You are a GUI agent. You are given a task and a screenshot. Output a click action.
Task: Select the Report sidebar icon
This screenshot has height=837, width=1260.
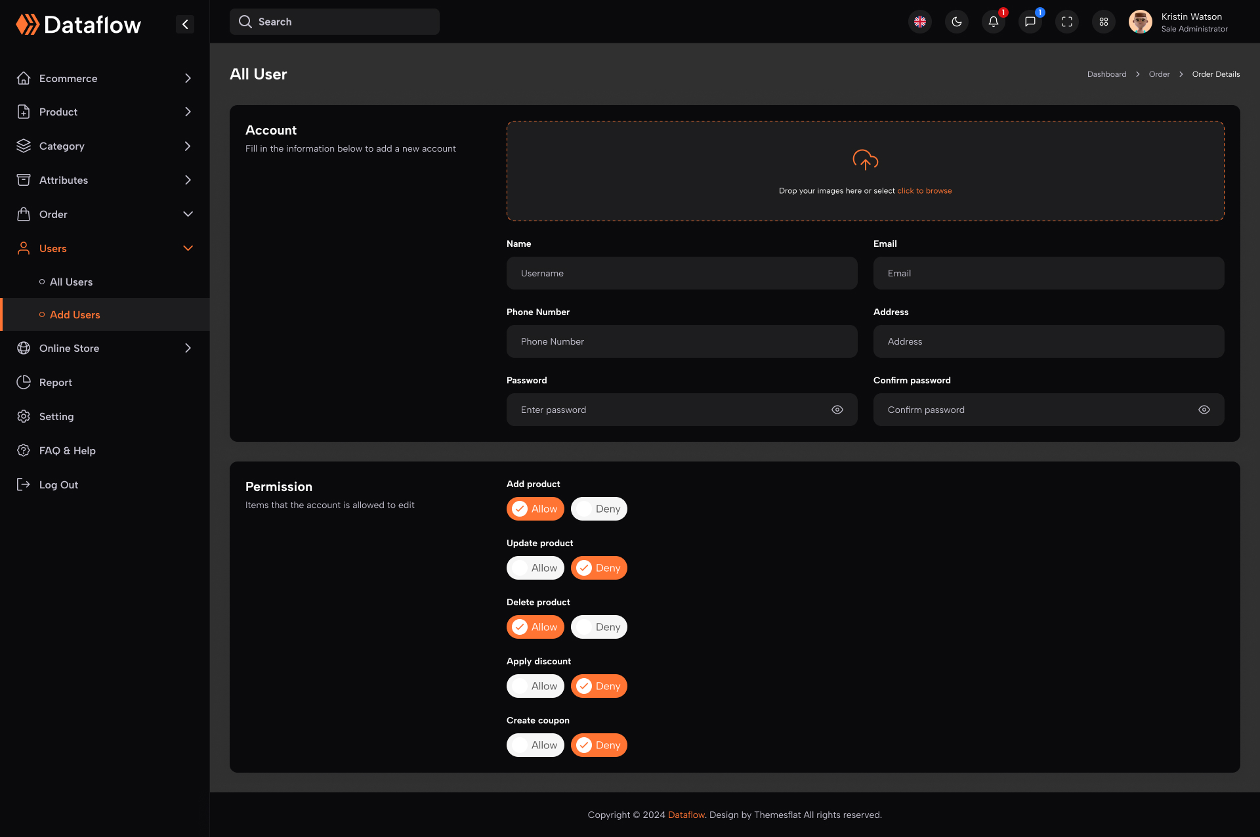(24, 382)
